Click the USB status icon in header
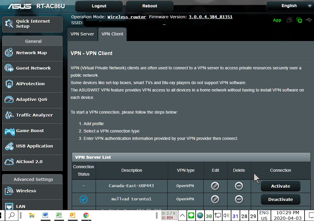The width and height of the screenshot is (314, 221). (309, 20)
